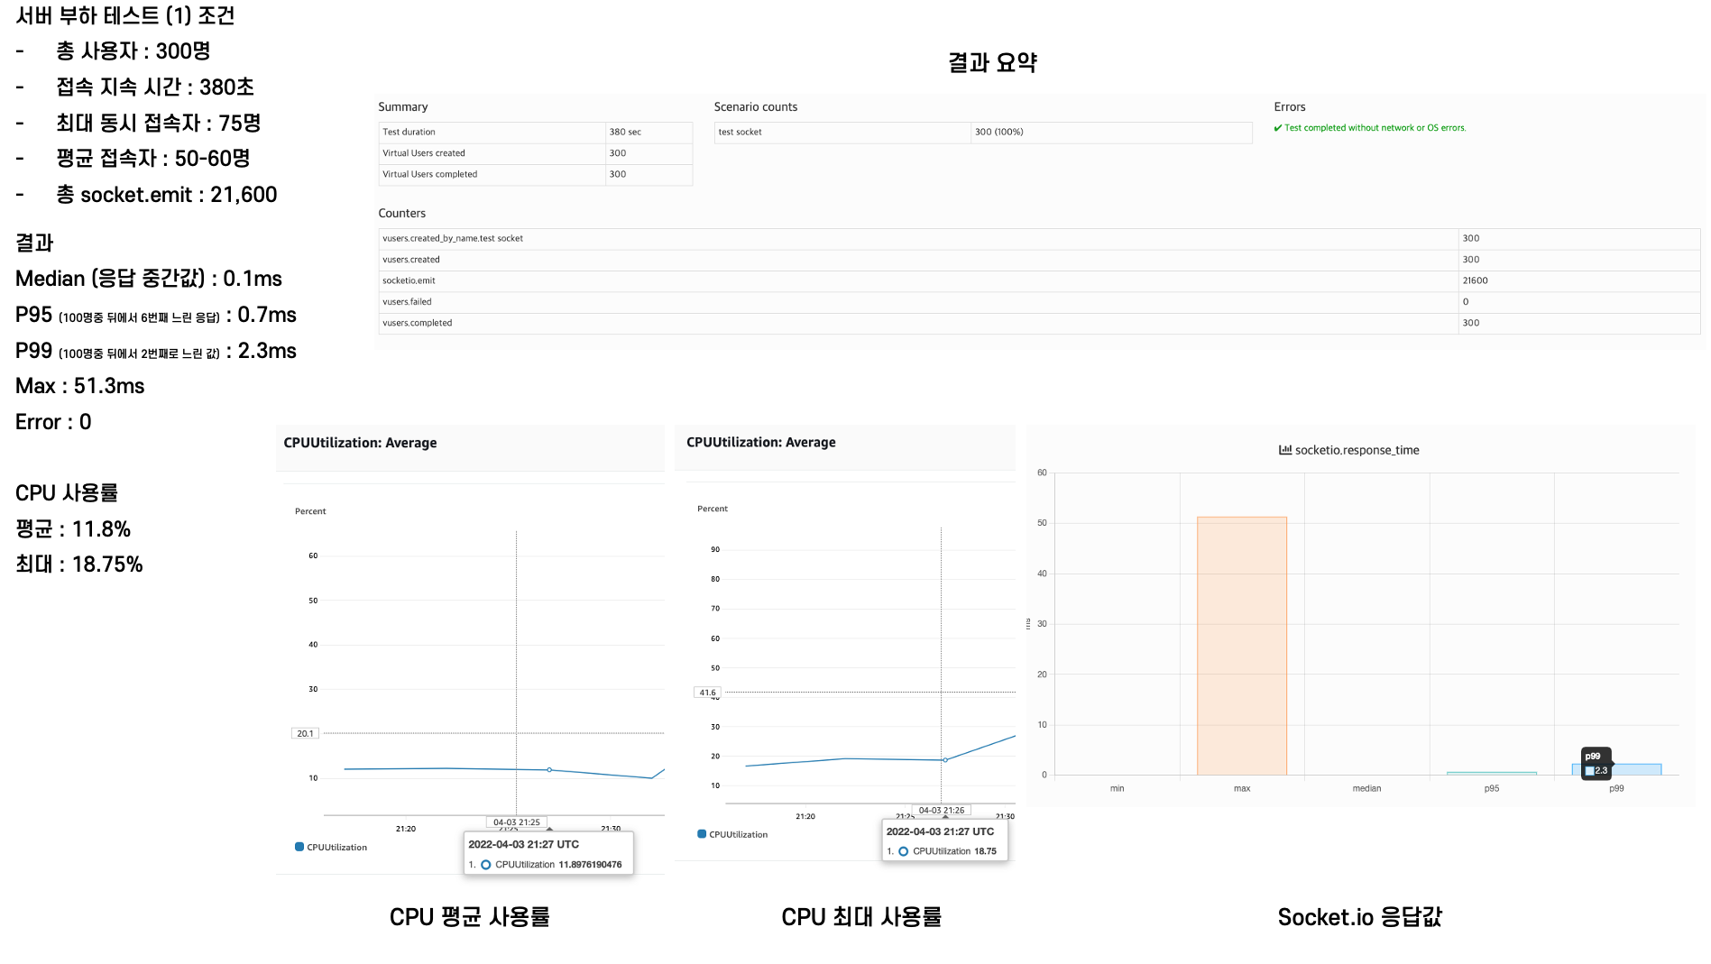The image size is (1711, 964).
Task: Click the green checkmark icon under Errors
Action: click(1279, 128)
